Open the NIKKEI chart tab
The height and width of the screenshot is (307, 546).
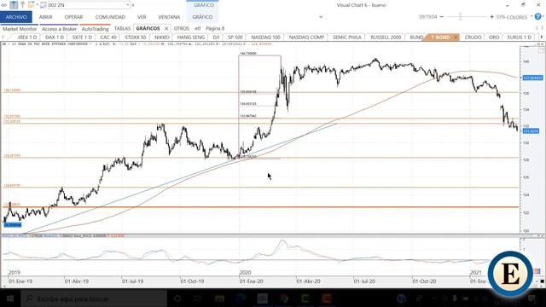[162, 38]
